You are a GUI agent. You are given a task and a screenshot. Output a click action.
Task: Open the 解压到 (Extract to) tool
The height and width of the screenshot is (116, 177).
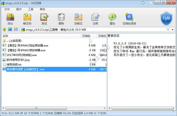[27, 19]
